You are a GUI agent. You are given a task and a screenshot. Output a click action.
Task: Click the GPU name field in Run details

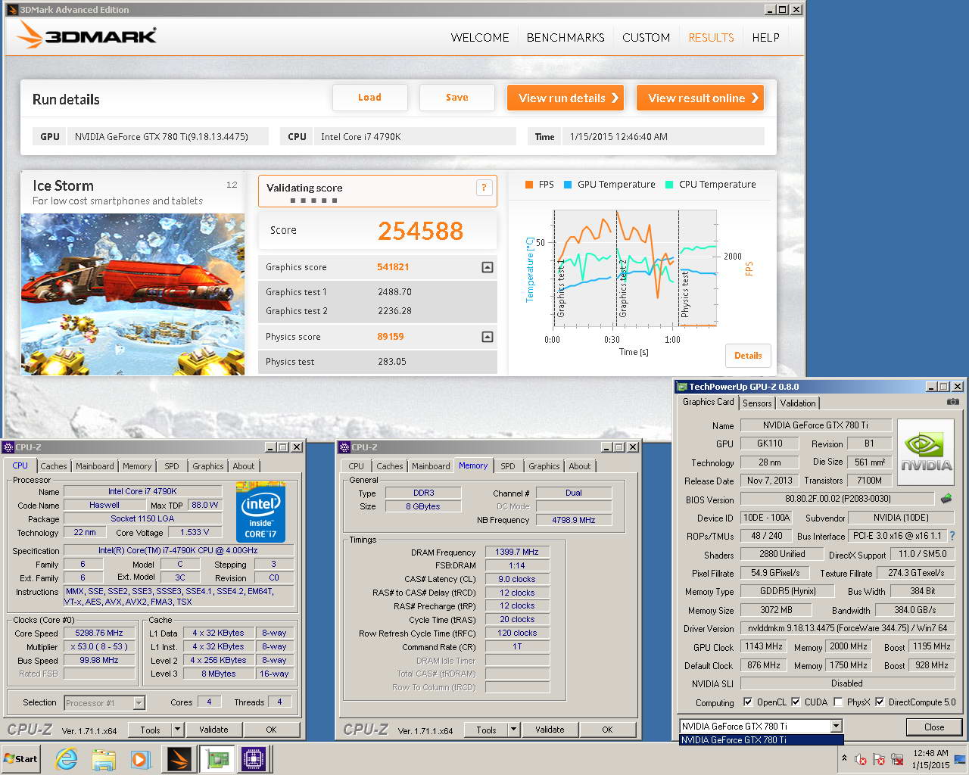tap(168, 137)
